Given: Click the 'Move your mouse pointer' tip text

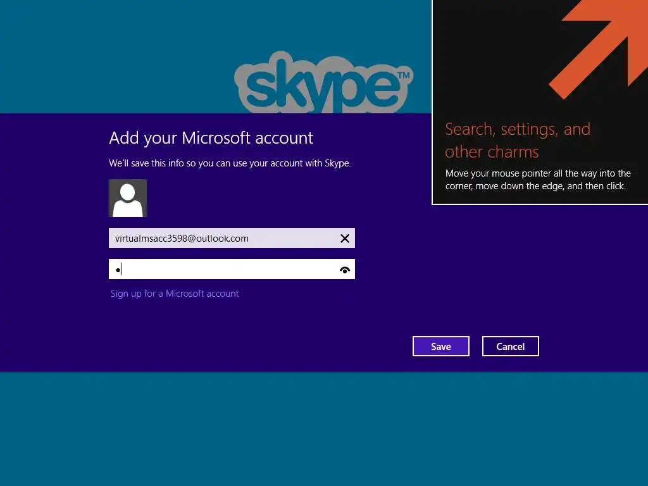Looking at the screenshot, I should (x=538, y=180).
